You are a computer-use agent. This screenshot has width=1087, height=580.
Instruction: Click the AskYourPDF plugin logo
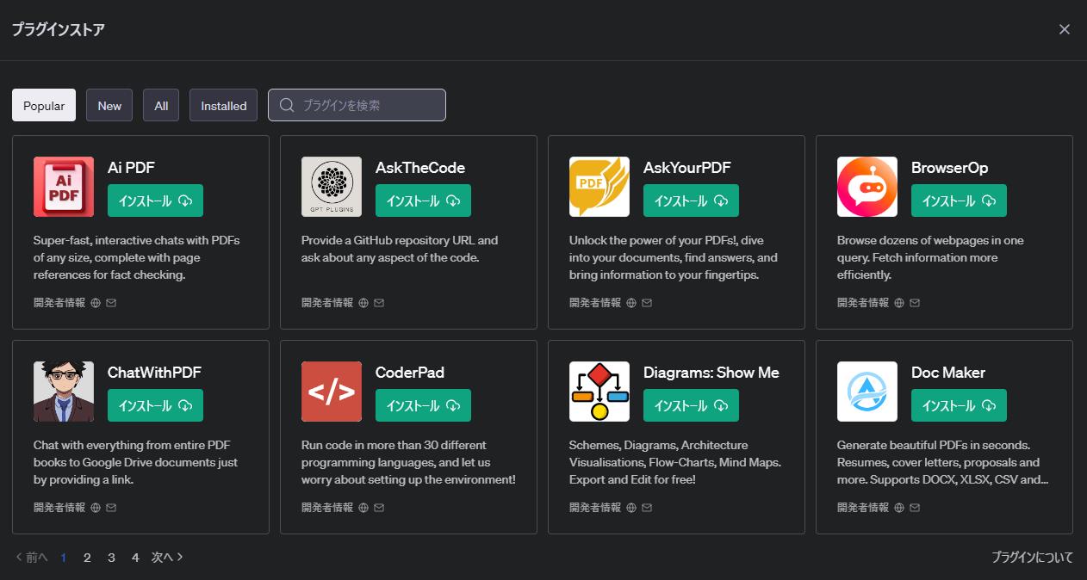[x=599, y=187]
